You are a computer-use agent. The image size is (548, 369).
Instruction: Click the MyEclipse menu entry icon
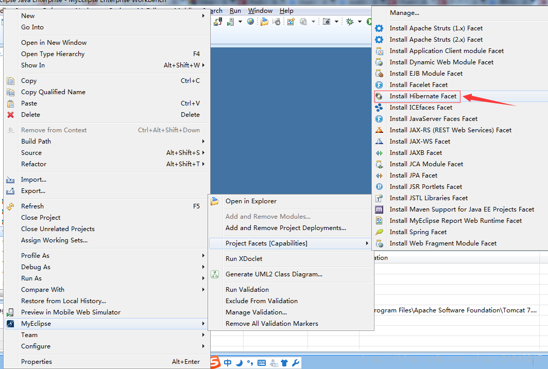(x=10, y=324)
